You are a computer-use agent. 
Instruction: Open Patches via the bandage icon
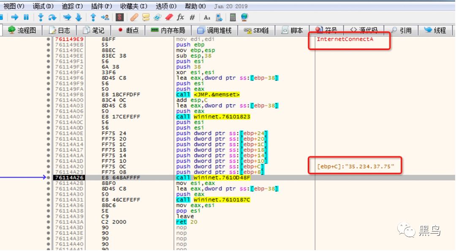(134, 17)
